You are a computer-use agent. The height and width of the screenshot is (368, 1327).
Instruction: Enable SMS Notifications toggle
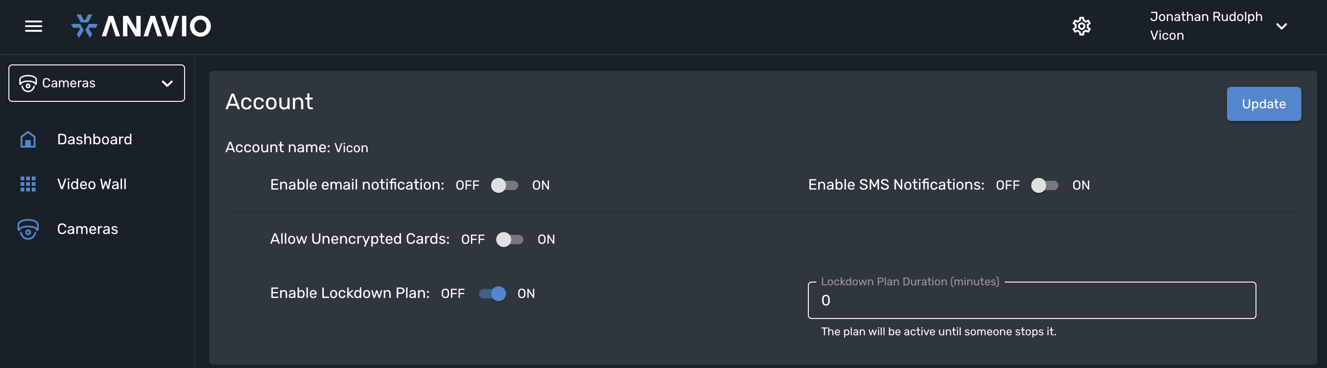point(1045,185)
